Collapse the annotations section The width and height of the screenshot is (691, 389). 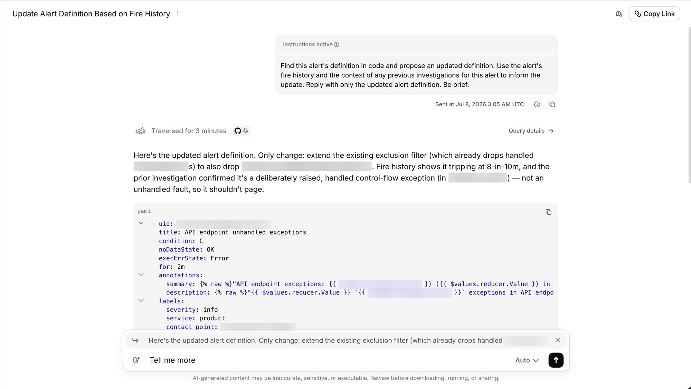coord(141,275)
